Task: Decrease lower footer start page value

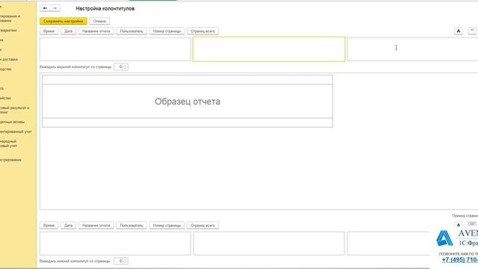Action: click(125, 263)
